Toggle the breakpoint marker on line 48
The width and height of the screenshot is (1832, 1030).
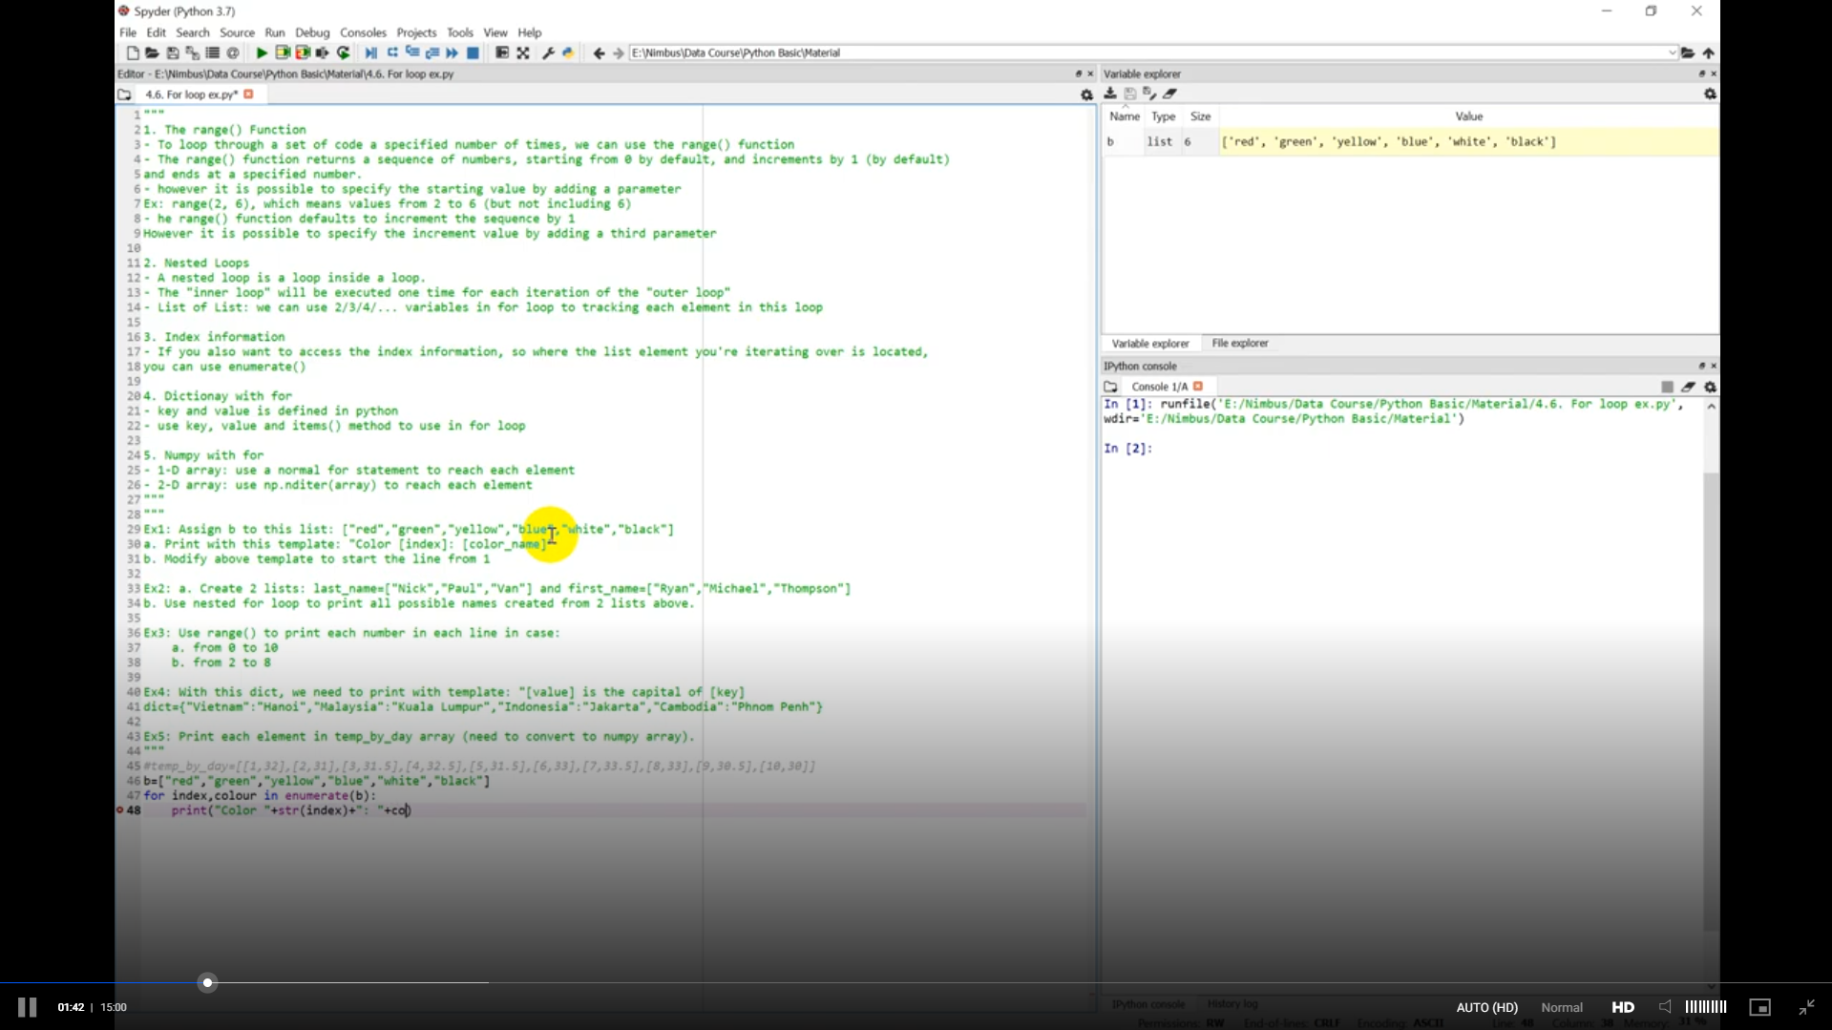tap(120, 810)
